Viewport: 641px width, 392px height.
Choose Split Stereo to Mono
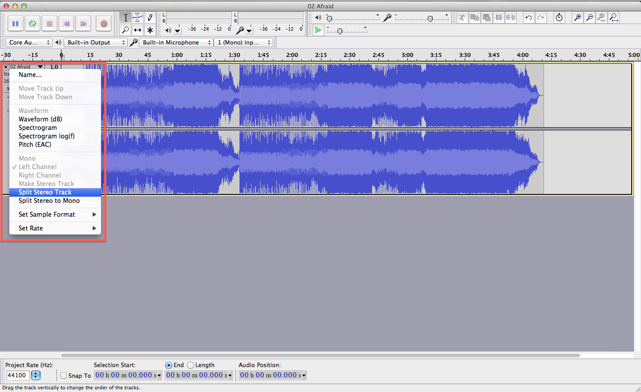pos(55,201)
